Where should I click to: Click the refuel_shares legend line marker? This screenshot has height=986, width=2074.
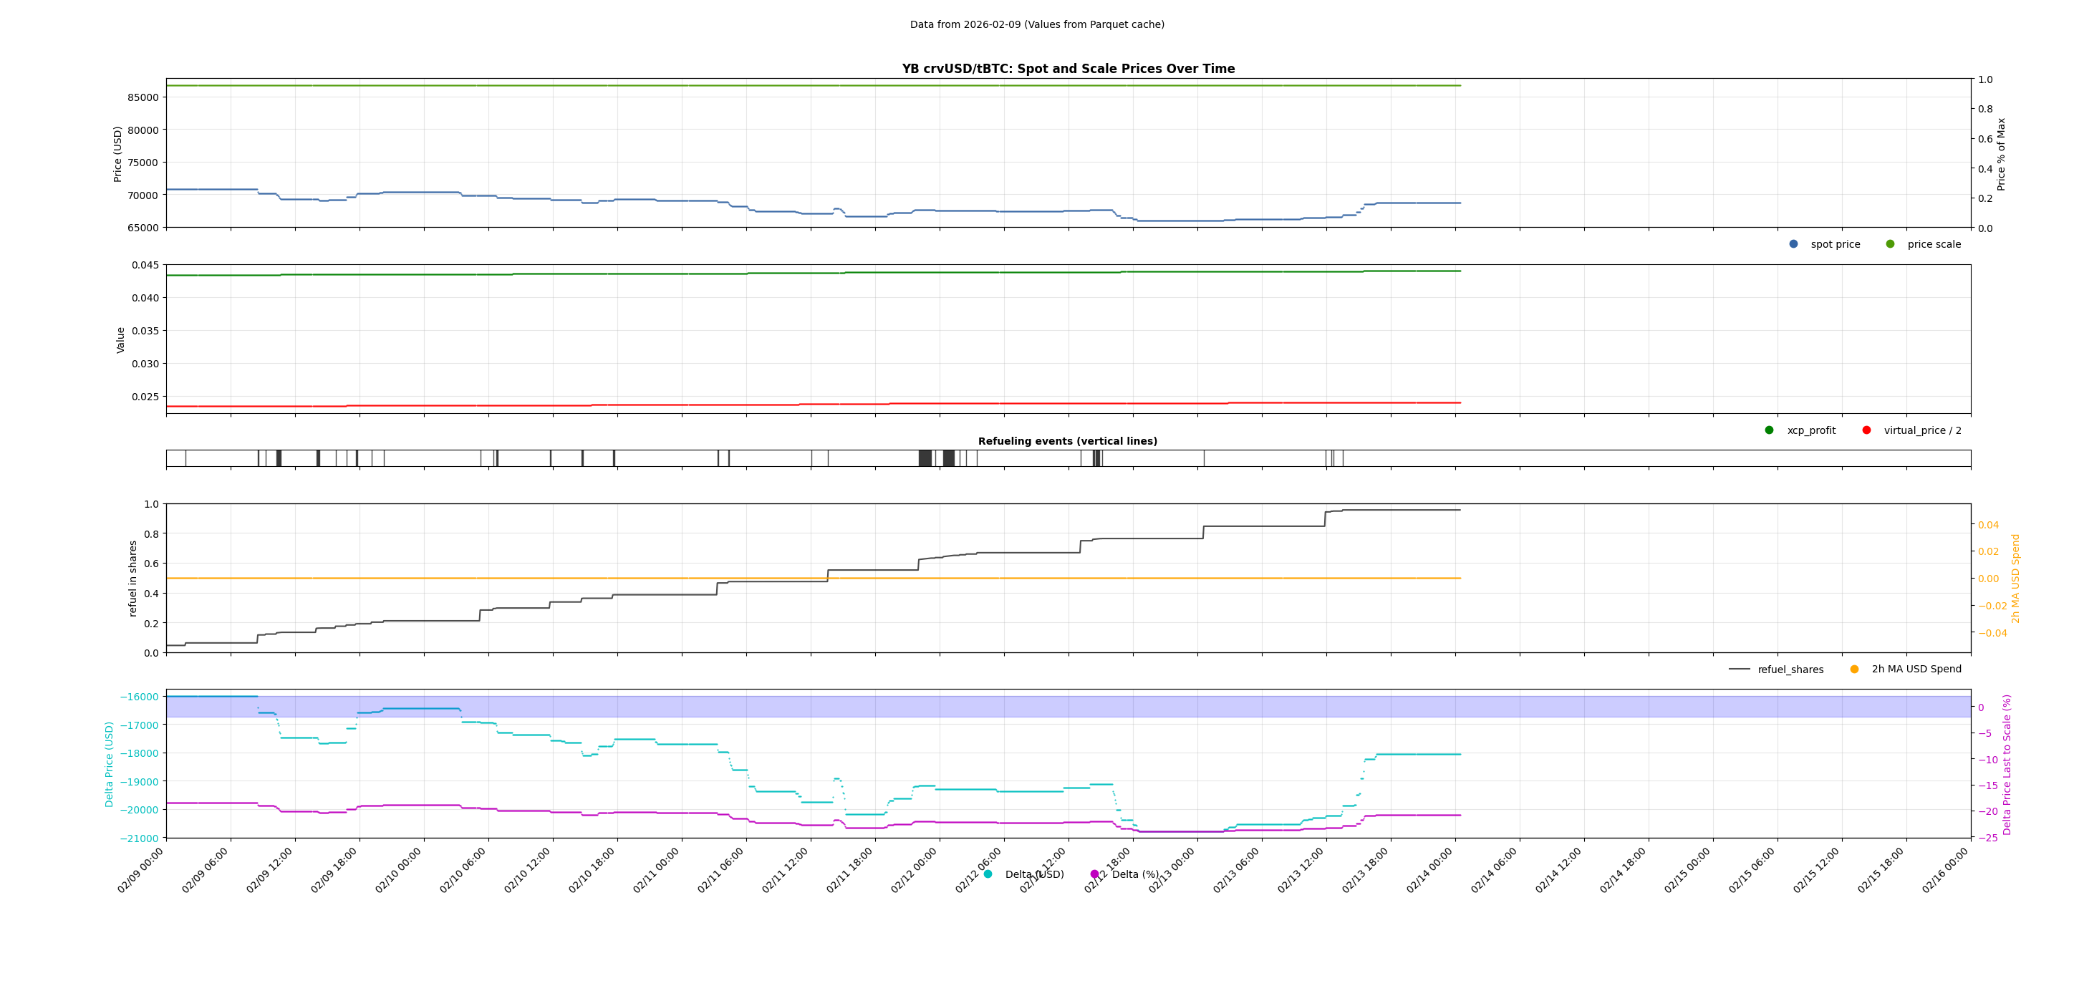tap(1739, 669)
